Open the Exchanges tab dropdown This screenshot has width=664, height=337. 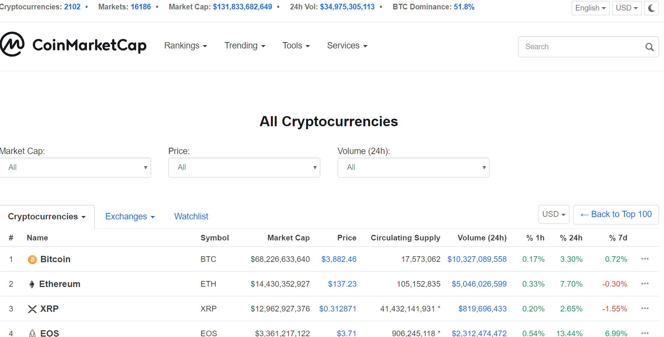[x=130, y=216]
